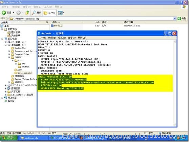This screenshot has height=142, width=189.
Task: Go up one folder level in Explorer
Action: (27, 13)
